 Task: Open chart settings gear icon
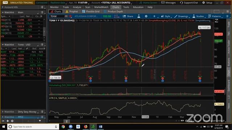tap(146, 16)
